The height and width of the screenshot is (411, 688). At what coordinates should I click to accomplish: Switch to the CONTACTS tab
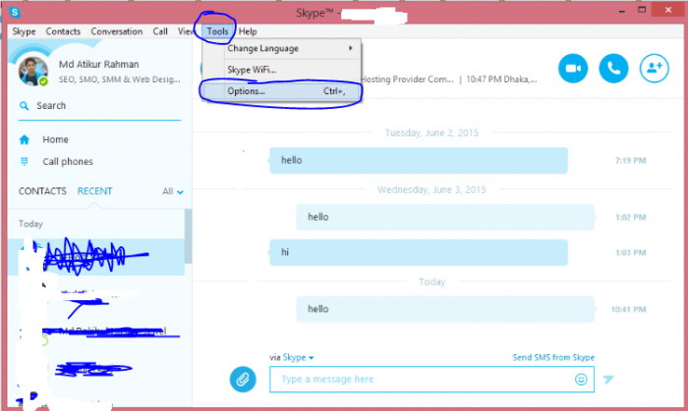(42, 191)
